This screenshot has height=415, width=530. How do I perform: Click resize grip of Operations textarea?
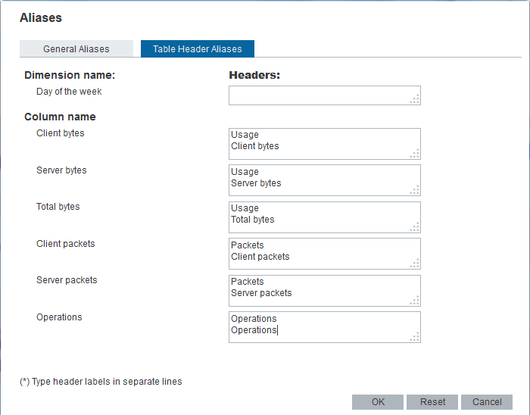[x=415, y=337]
